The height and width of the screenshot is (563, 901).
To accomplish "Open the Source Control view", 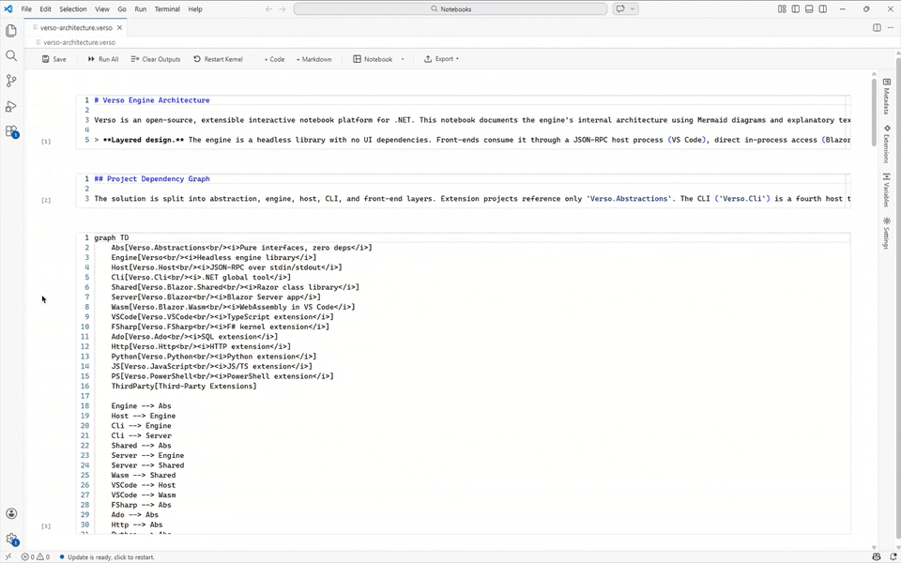I will point(11,81).
